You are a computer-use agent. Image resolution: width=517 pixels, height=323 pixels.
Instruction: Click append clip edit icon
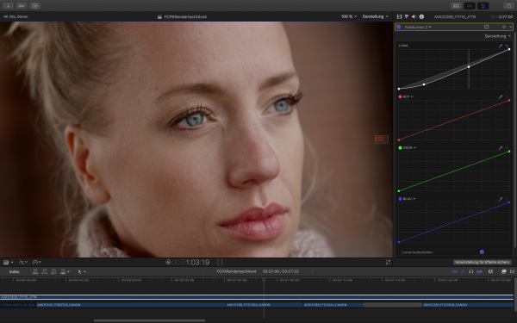pos(53,272)
